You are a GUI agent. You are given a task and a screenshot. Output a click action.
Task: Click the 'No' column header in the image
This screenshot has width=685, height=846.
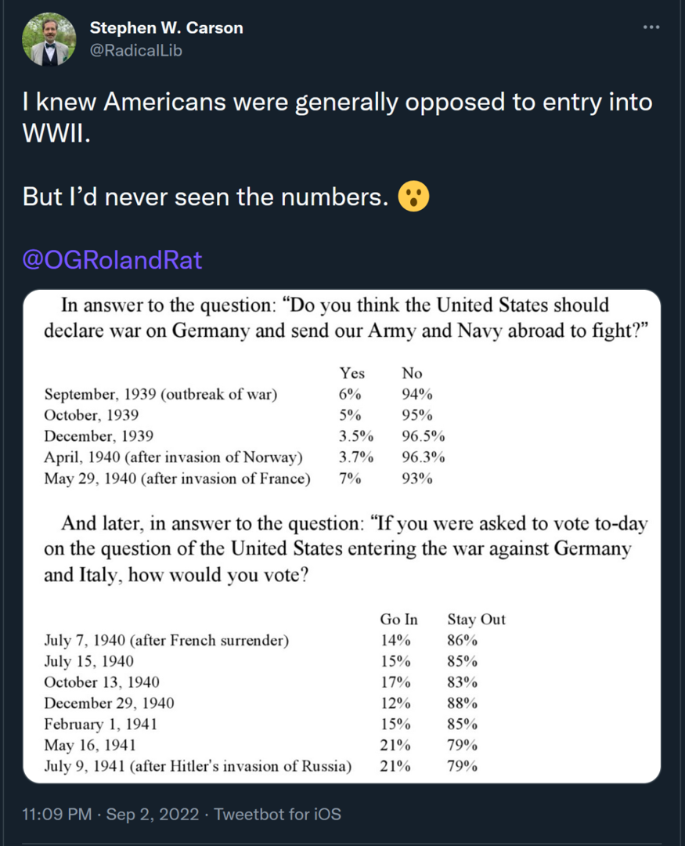pyautogui.click(x=412, y=374)
